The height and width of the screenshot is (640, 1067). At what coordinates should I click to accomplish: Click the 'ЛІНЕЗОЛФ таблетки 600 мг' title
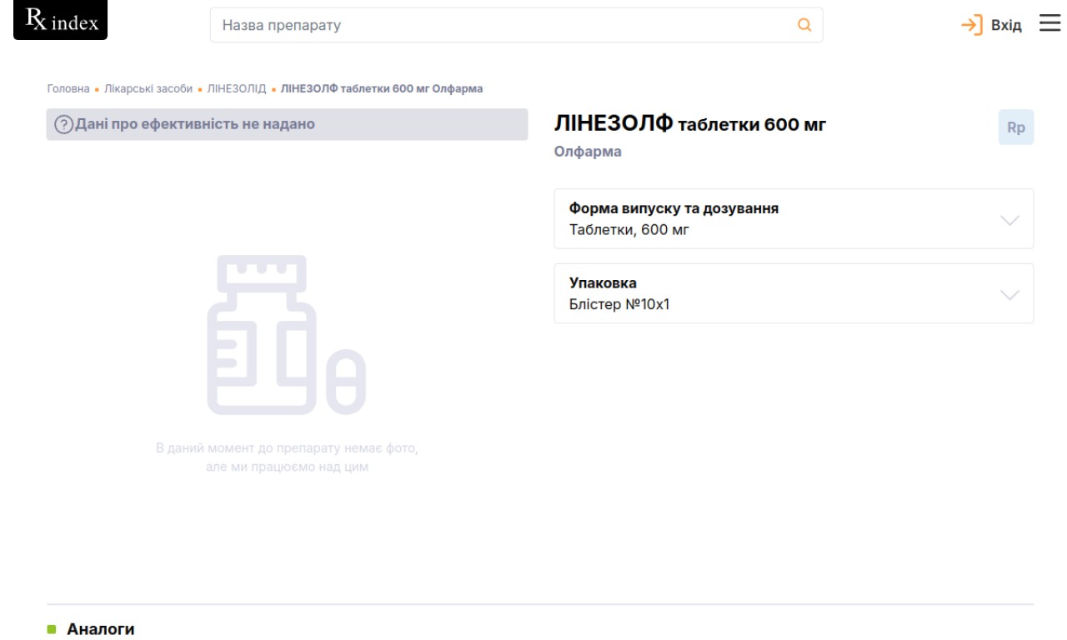tap(690, 126)
